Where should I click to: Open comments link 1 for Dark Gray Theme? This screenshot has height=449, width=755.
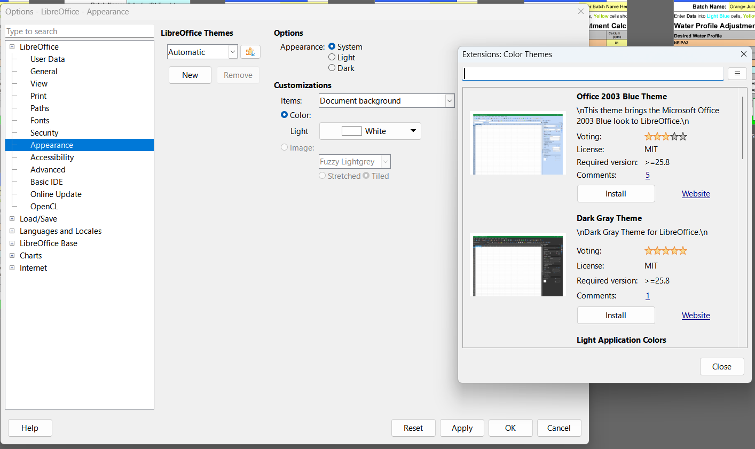pyautogui.click(x=648, y=296)
